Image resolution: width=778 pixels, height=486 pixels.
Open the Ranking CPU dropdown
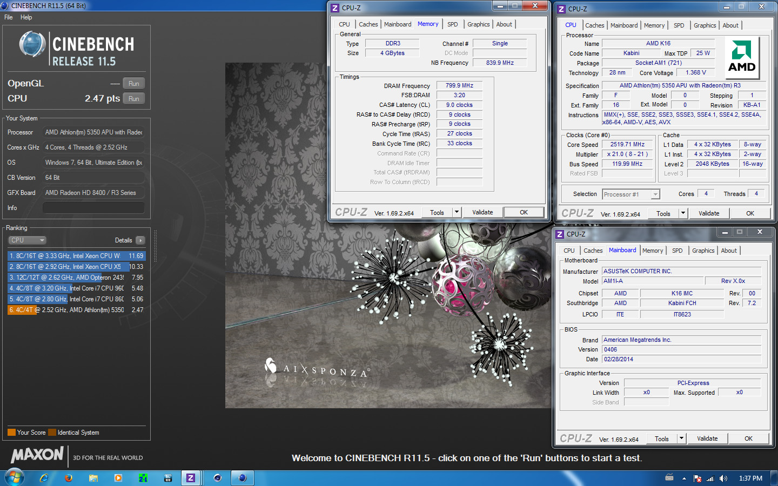coord(27,240)
